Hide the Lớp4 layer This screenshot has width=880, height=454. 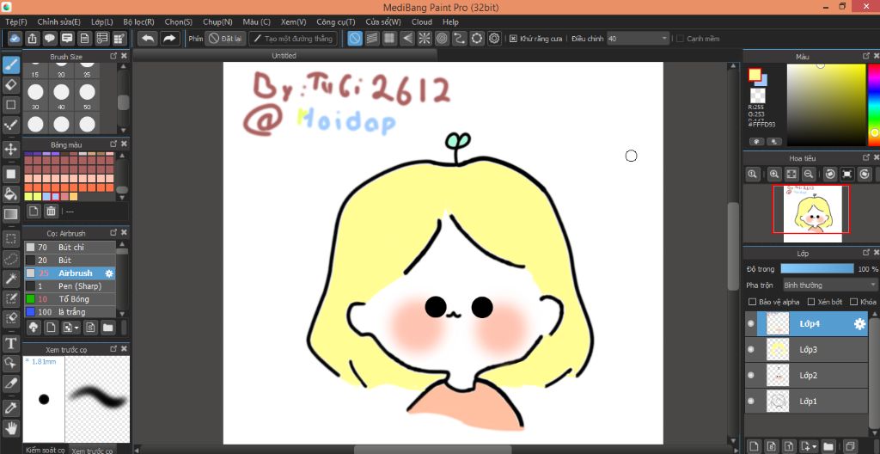(751, 323)
